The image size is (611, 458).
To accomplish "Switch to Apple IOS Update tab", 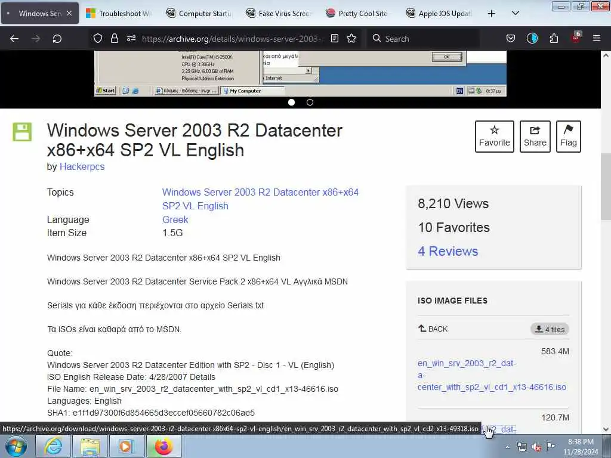I will tap(439, 13).
